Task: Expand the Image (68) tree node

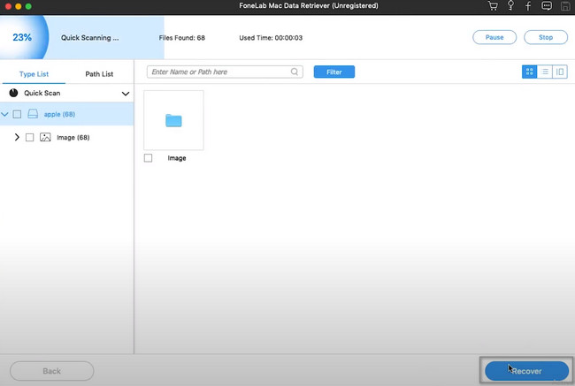Action: [17, 137]
